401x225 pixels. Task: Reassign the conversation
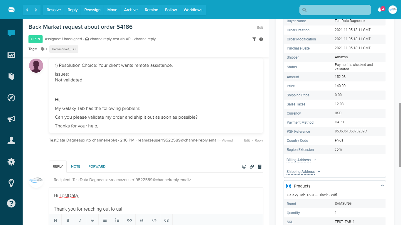92,10
